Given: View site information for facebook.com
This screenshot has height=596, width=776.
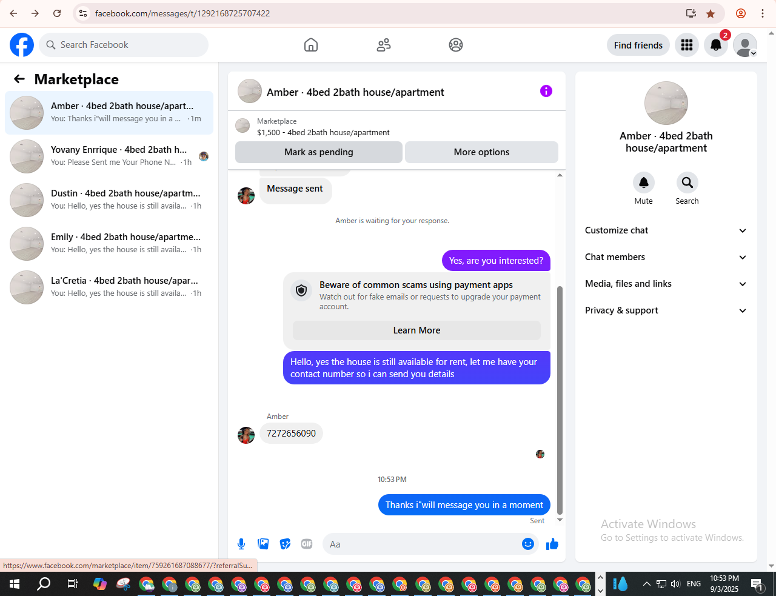Looking at the screenshot, I should point(83,13).
